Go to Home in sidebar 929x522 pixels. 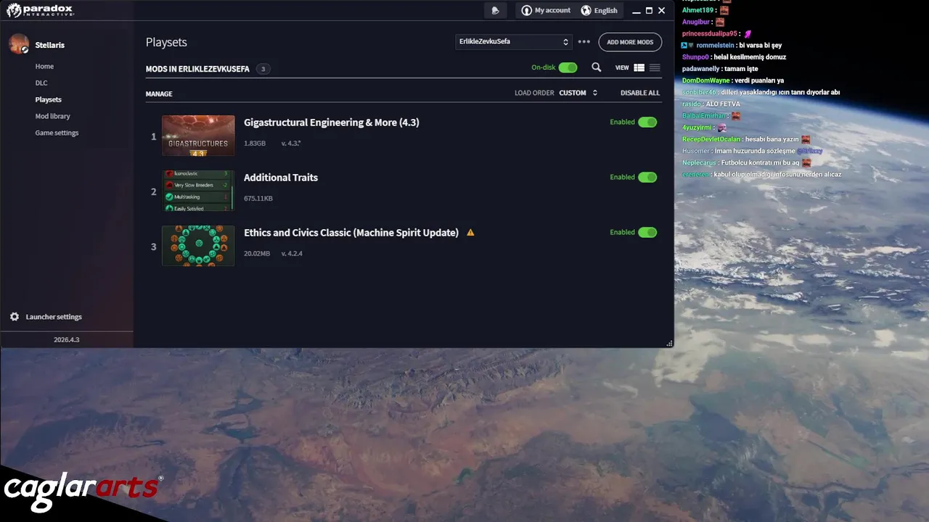(x=44, y=66)
